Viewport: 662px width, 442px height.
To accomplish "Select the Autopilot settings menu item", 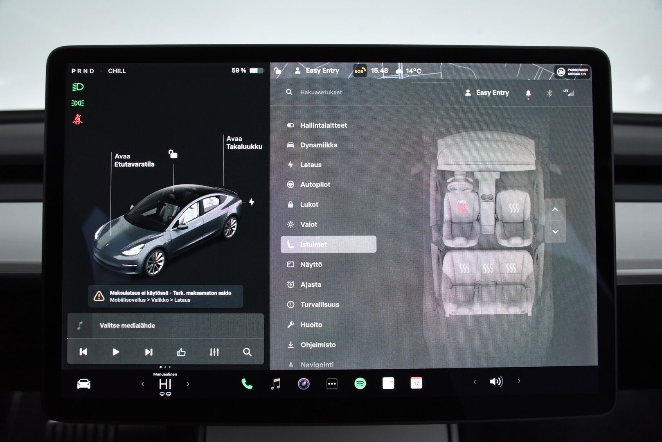I will pos(315,185).
